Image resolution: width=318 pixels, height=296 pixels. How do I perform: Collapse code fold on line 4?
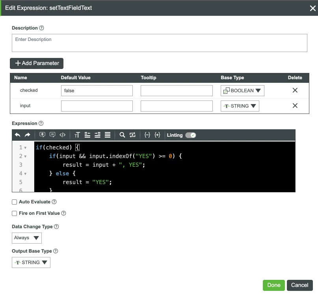(x=25, y=174)
